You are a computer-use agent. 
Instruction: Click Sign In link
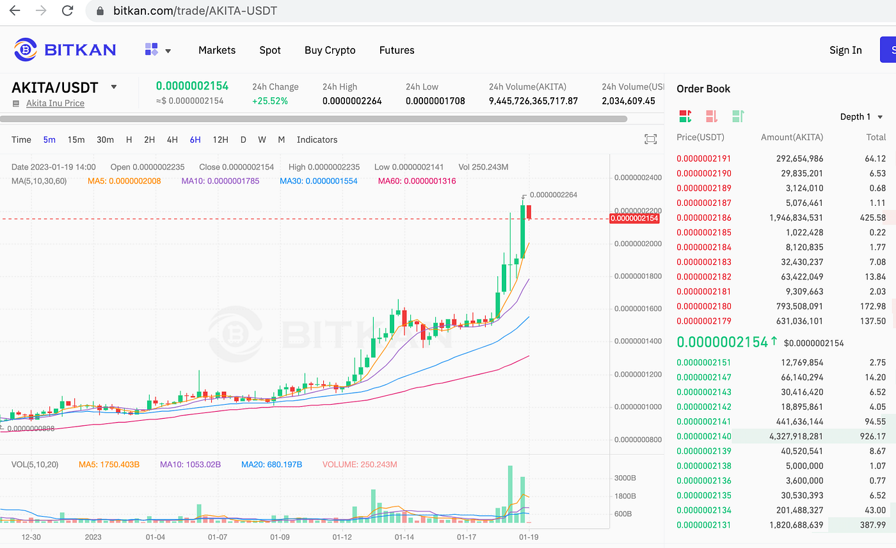click(x=845, y=50)
